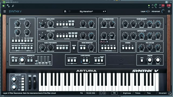Image resolution: width=173 pixels, height=97 pixels.
Task: Toggle the Hold switch in Master section
Action: tap(142, 60)
